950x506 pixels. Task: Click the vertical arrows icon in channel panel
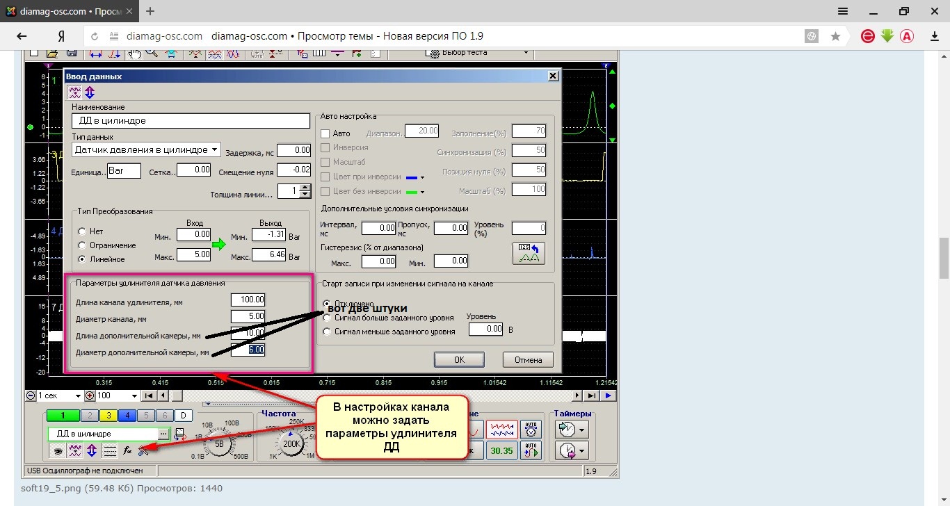(x=92, y=451)
